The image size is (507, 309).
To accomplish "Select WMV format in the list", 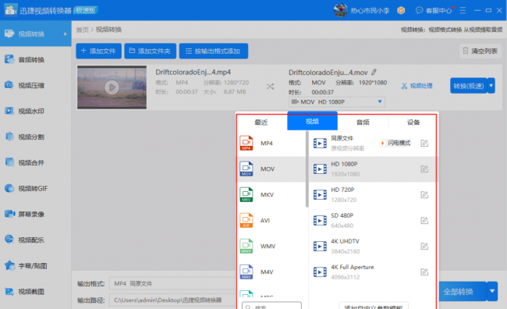I will [271, 247].
